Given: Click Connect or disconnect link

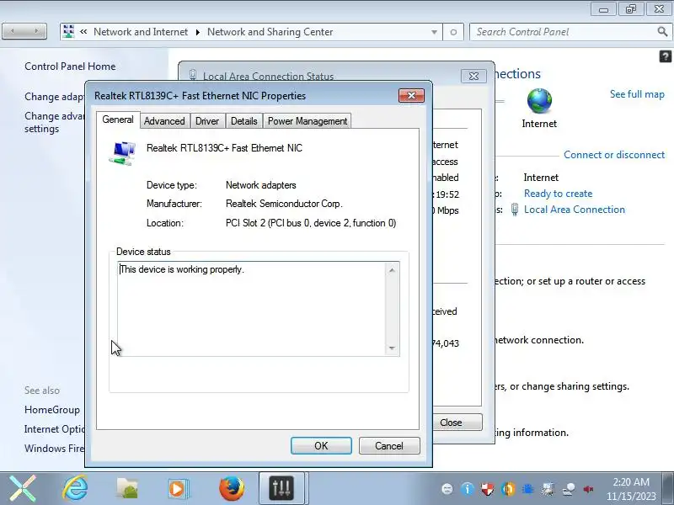Looking at the screenshot, I should coord(614,155).
